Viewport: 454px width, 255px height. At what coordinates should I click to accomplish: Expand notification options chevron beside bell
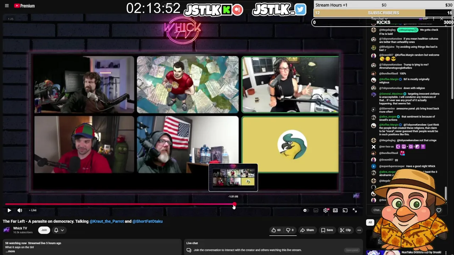(x=62, y=230)
